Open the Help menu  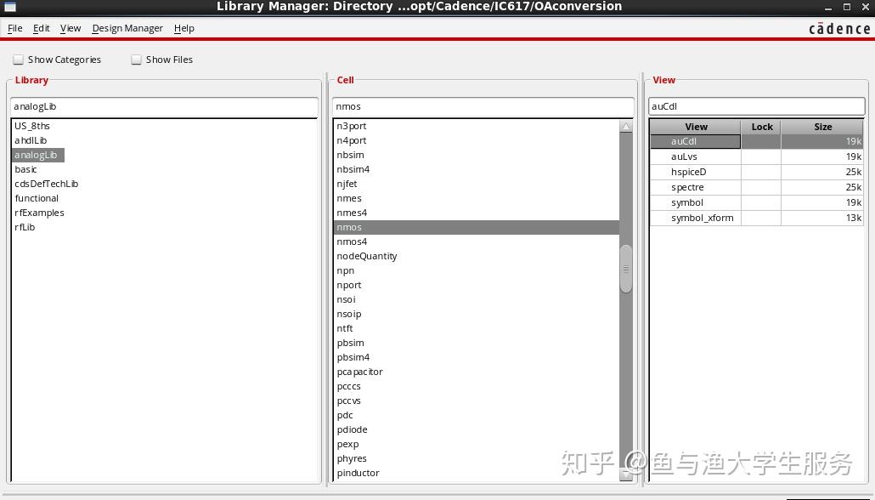point(183,28)
